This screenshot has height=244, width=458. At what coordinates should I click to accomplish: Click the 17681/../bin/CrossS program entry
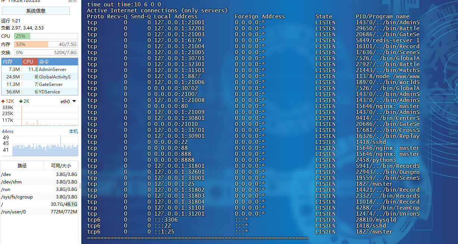tap(387, 130)
